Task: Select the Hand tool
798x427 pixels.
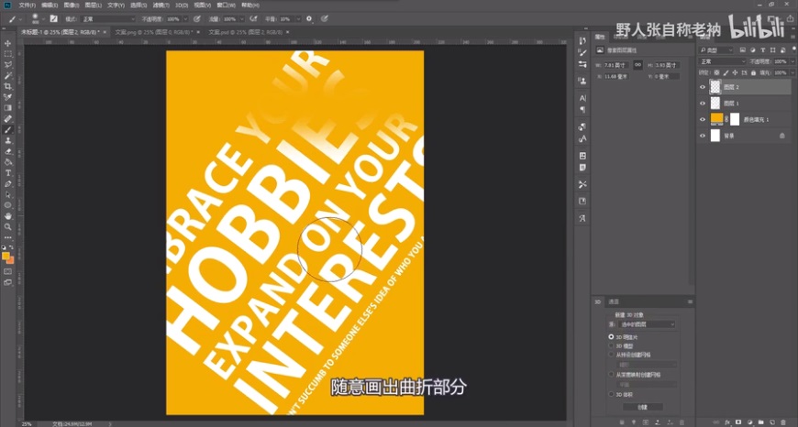Action: pyautogui.click(x=7, y=216)
